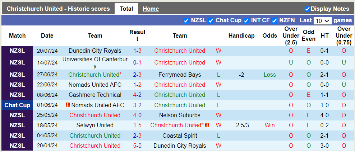
Task: Click the Over Under (0.75) column header
Action: click(344, 36)
